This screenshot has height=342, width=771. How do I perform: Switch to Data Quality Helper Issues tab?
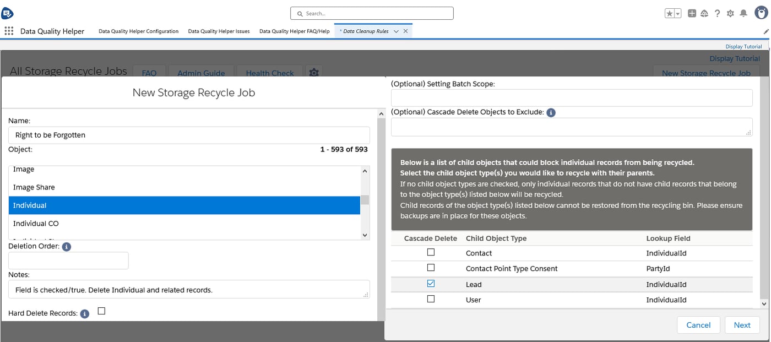219,31
